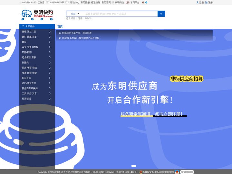Image resolution: width=232 pixels, height=174 pixels.
Task: Click the 全部商品 menu header
Action: point(37,26)
